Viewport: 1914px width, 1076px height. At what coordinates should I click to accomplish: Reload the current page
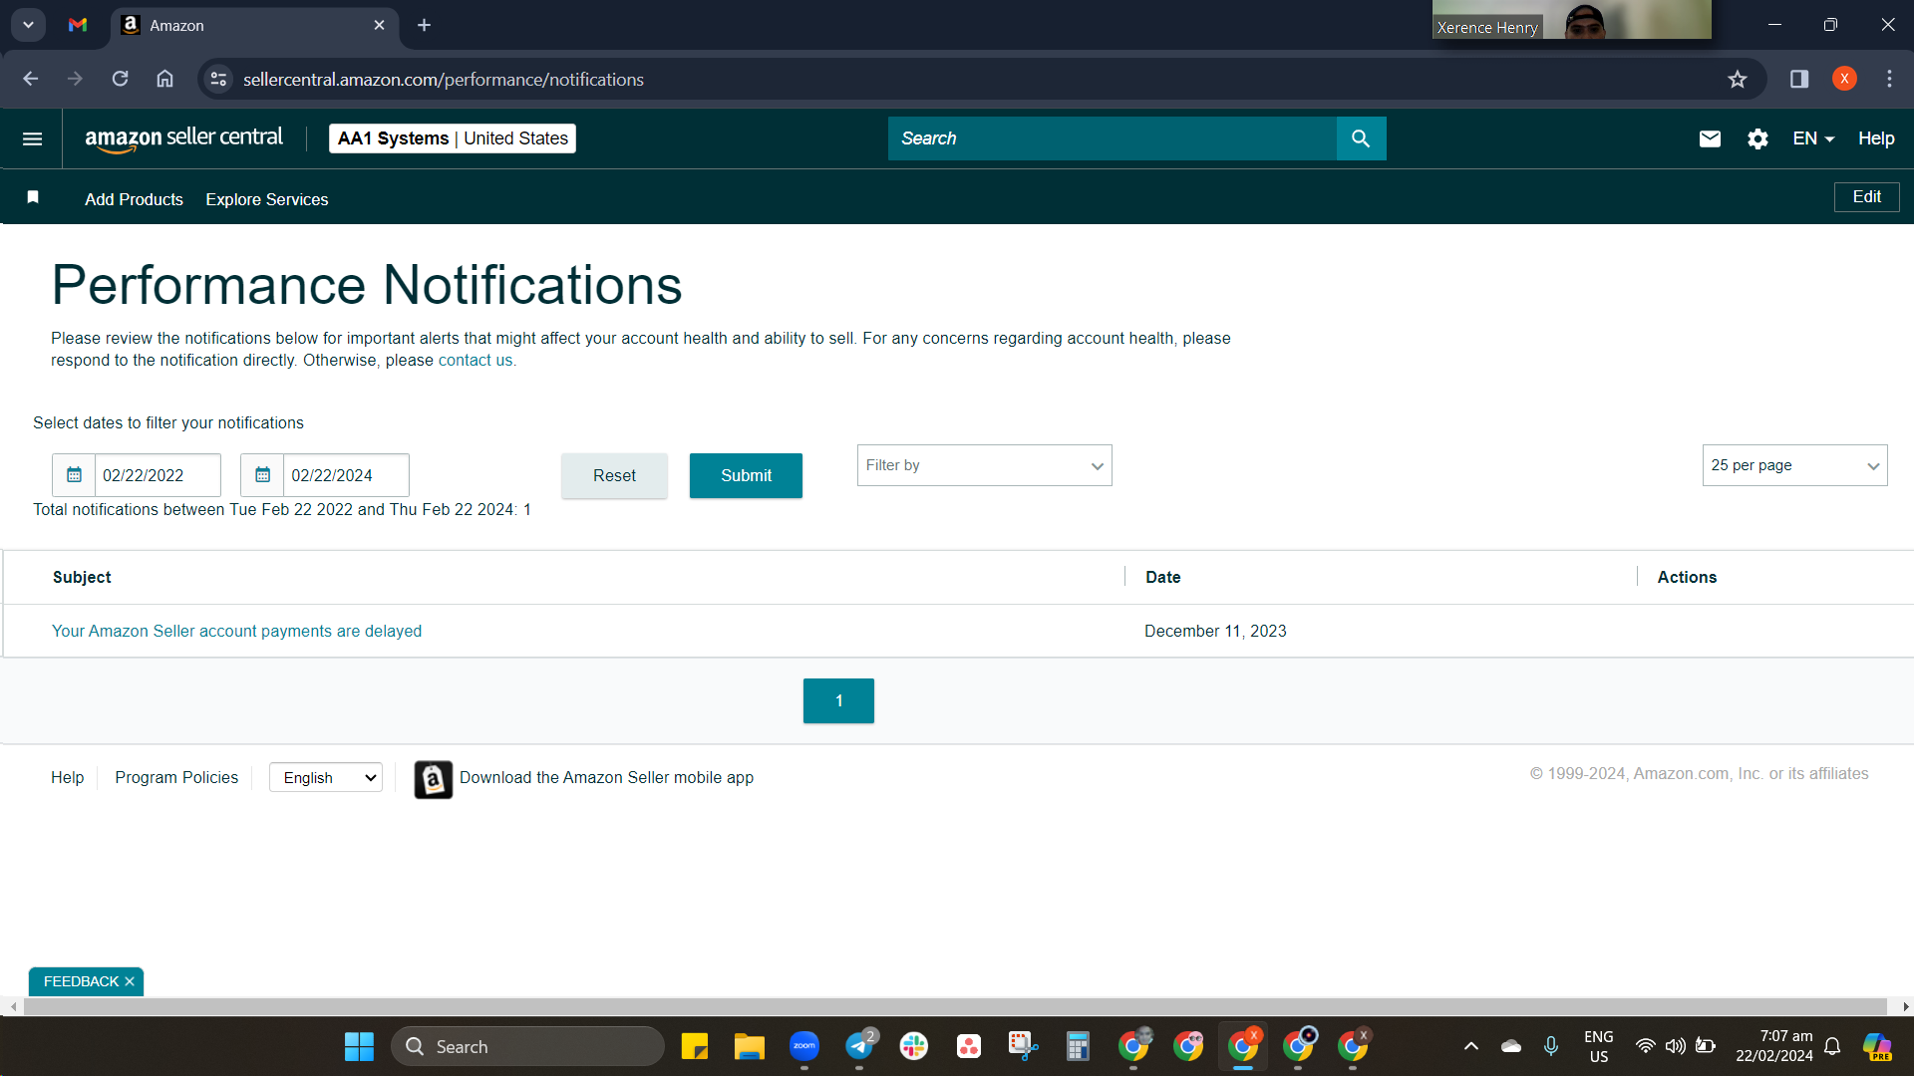121,79
